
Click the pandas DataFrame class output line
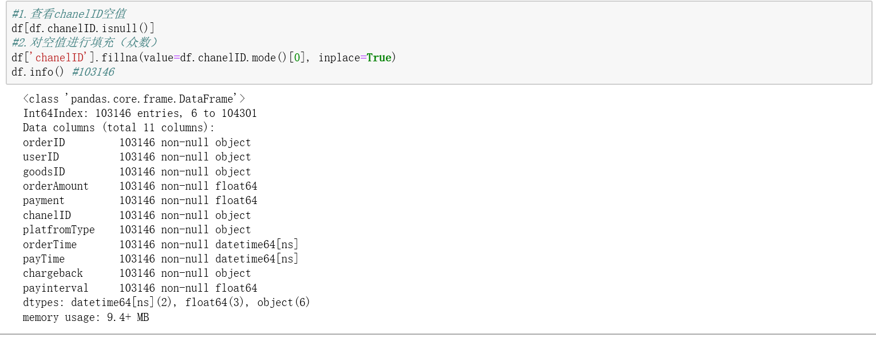[134, 99]
